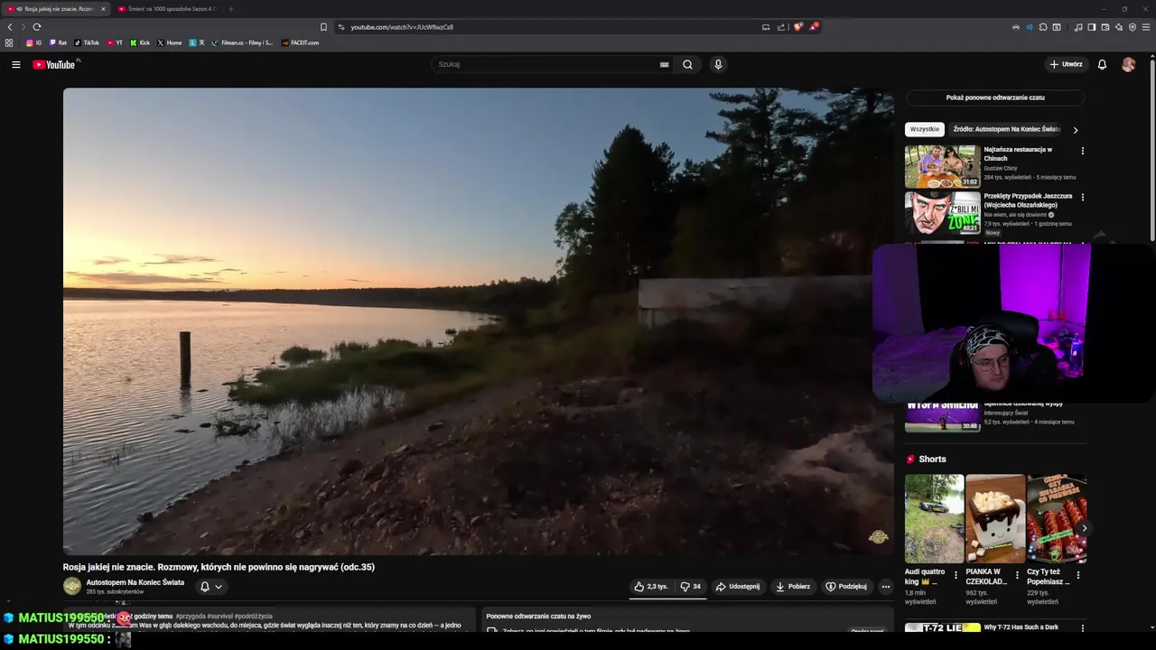
Task: Close the first tab Rosja jakiej nie znacie
Action: (x=103, y=9)
